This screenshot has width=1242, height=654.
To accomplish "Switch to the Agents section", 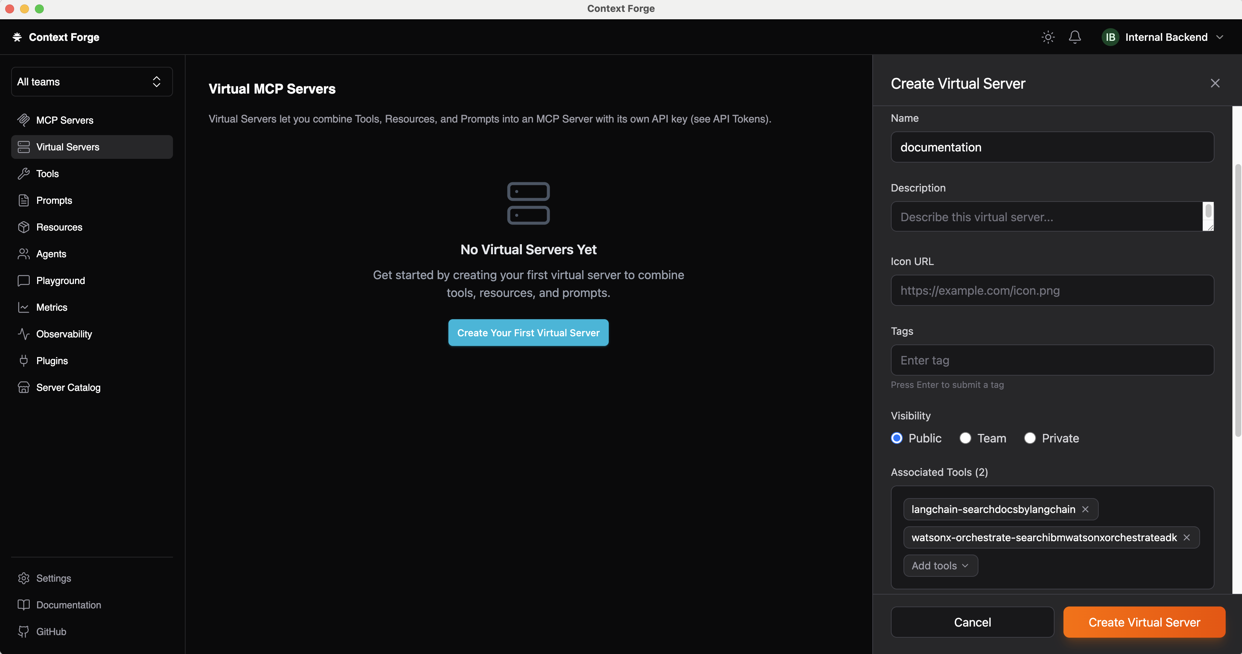I will 52,254.
